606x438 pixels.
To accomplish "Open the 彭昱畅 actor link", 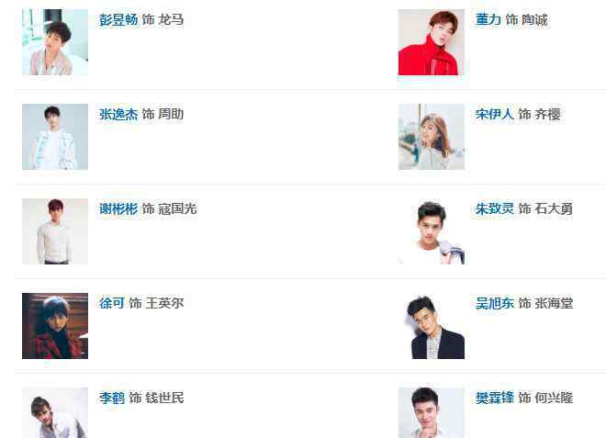I will pos(118,19).
